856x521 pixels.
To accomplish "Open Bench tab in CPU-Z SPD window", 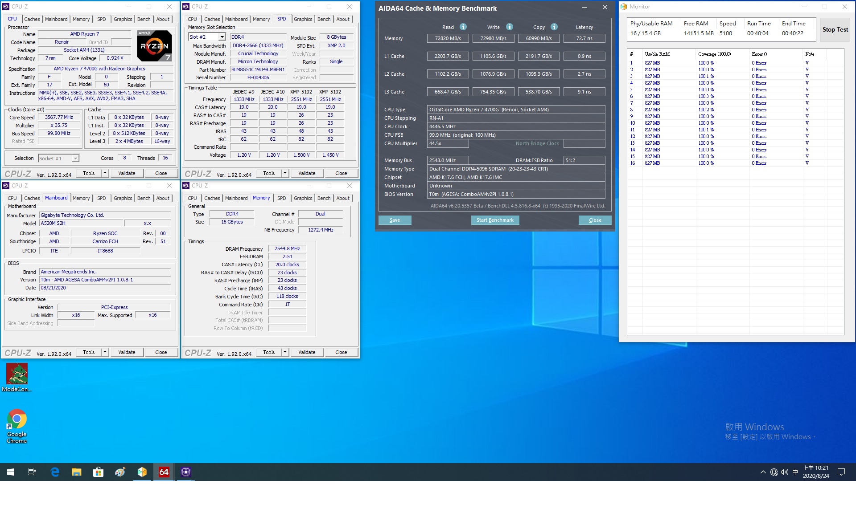I will (324, 19).
